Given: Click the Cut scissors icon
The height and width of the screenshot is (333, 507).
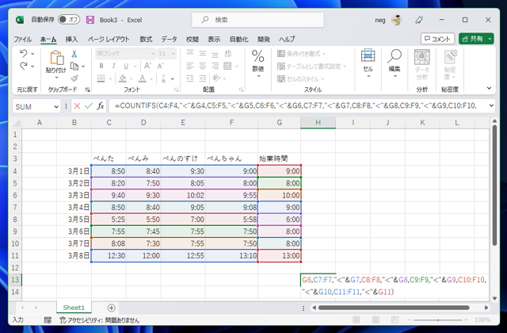Looking at the screenshot, I should click(74, 54).
